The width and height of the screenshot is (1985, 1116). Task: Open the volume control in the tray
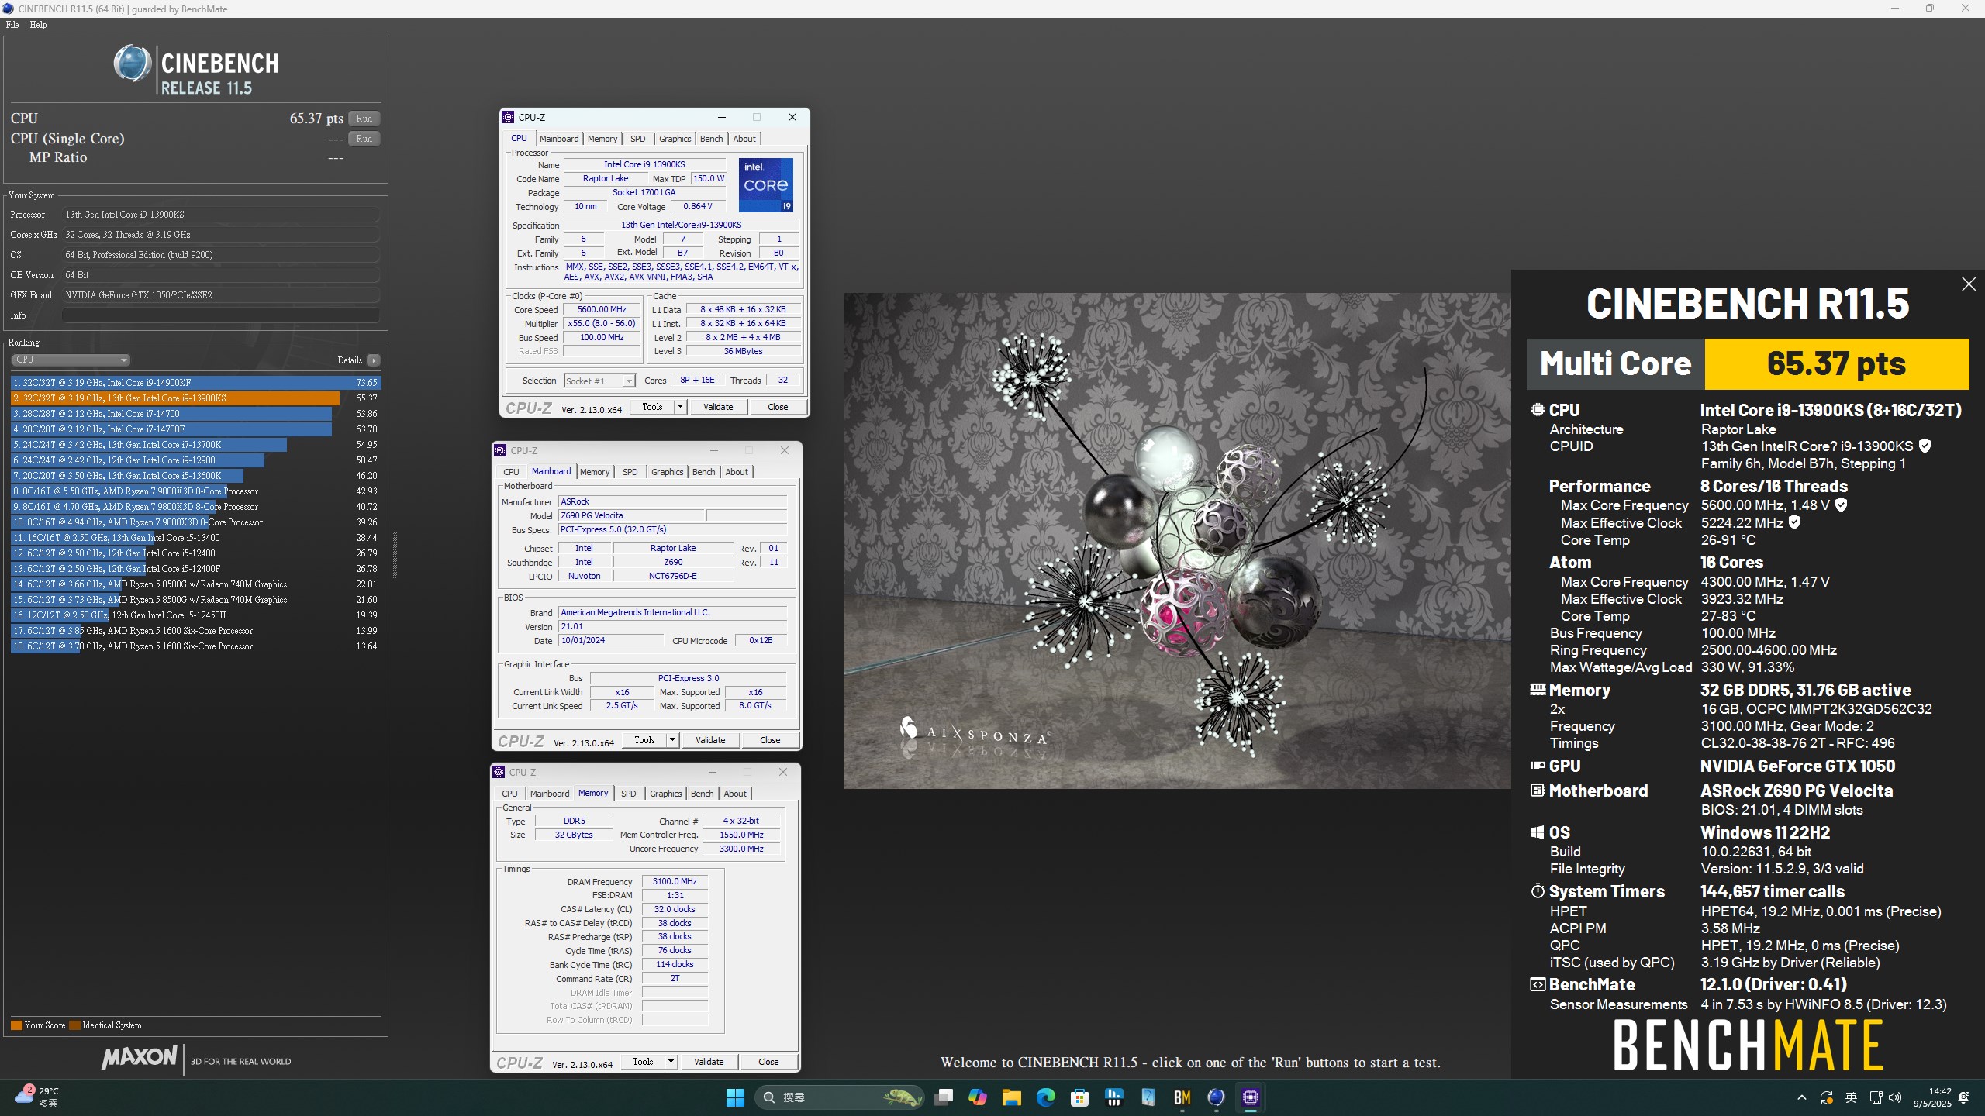click(x=1896, y=1097)
